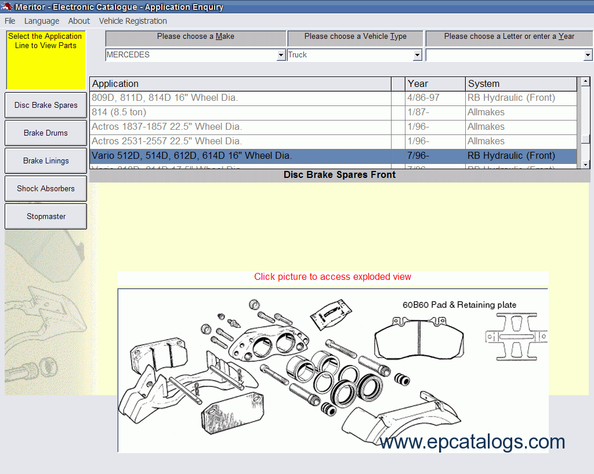
Task: Open the Vehicle Registration menu
Action: 133,21
